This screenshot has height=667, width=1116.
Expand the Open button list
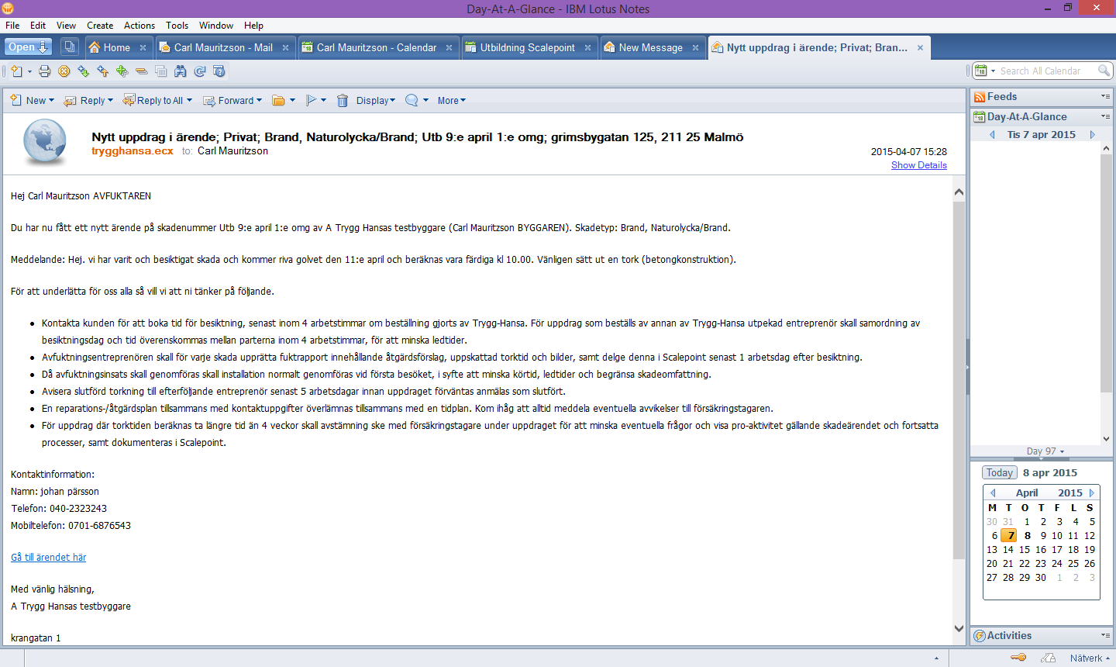pos(29,47)
